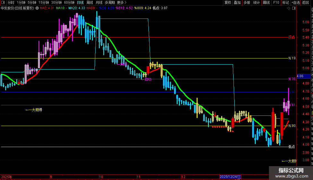Click the MA60 indicator label

pyautogui.click(x=92, y=8)
